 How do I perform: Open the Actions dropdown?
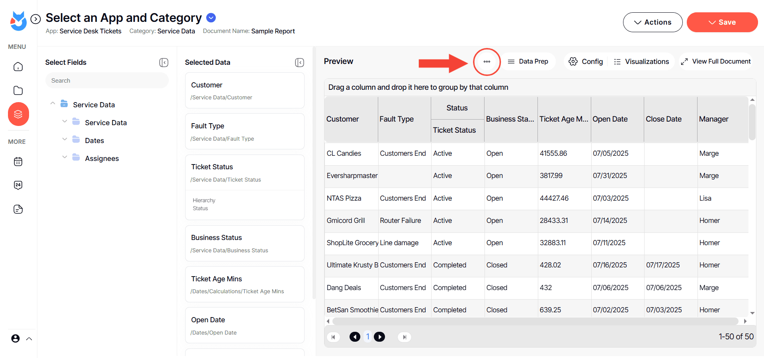[x=653, y=22]
